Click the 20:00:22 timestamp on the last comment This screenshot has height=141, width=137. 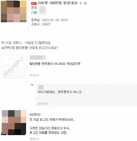coord(34,139)
